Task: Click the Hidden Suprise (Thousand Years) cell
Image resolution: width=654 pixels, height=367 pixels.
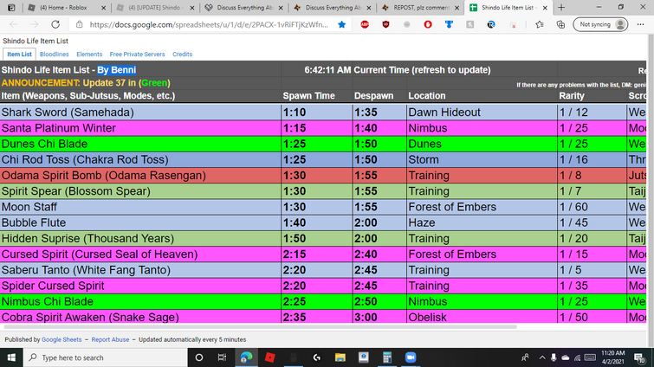Action: pyautogui.click(x=140, y=238)
